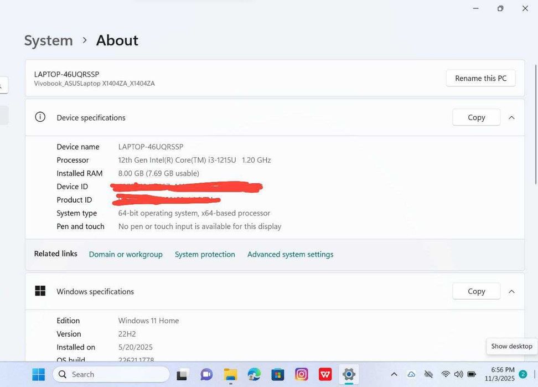Open the OneDrive cloud tray icon
The width and height of the screenshot is (538, 387).
tap(411, 374)
